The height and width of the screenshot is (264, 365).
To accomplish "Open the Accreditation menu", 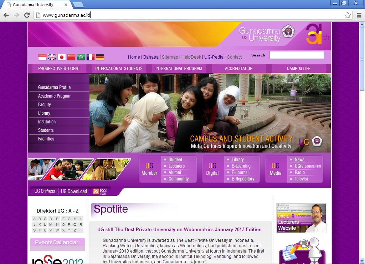I will pos(238,69).
